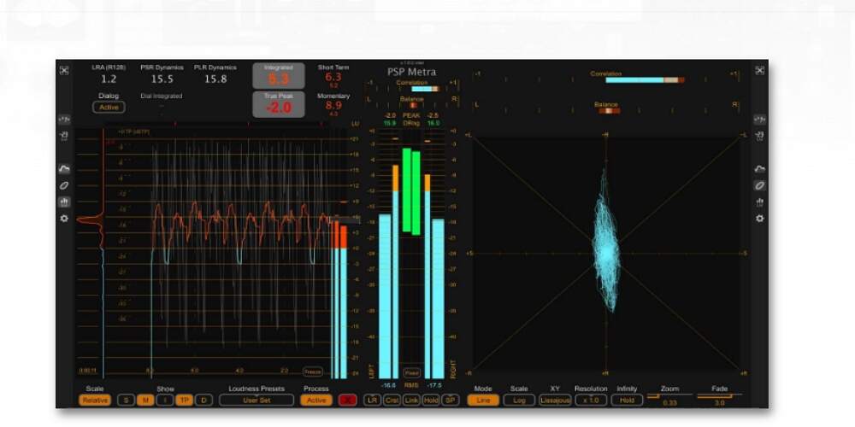Click the Fade value 3.0
This screenshot has width=855, height=427.
tap(720, 404)
